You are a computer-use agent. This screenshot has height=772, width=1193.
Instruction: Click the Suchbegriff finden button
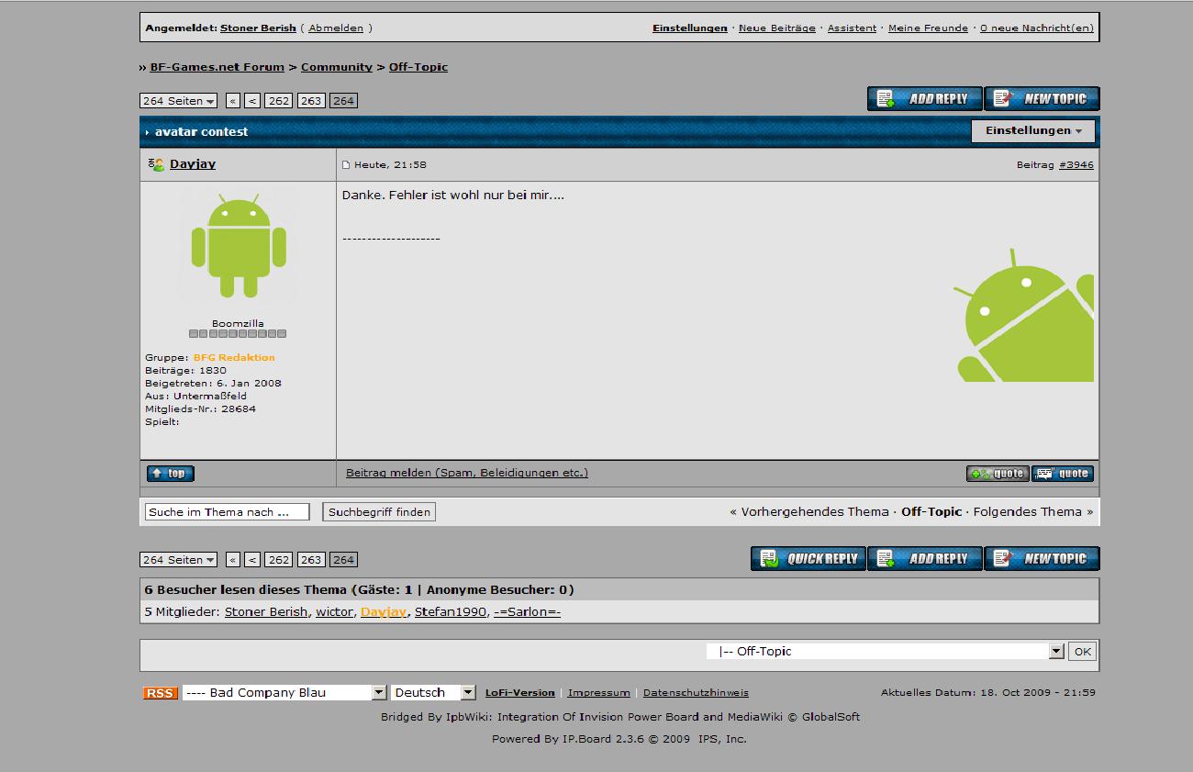pyautogui.click(x=379, y=512)
